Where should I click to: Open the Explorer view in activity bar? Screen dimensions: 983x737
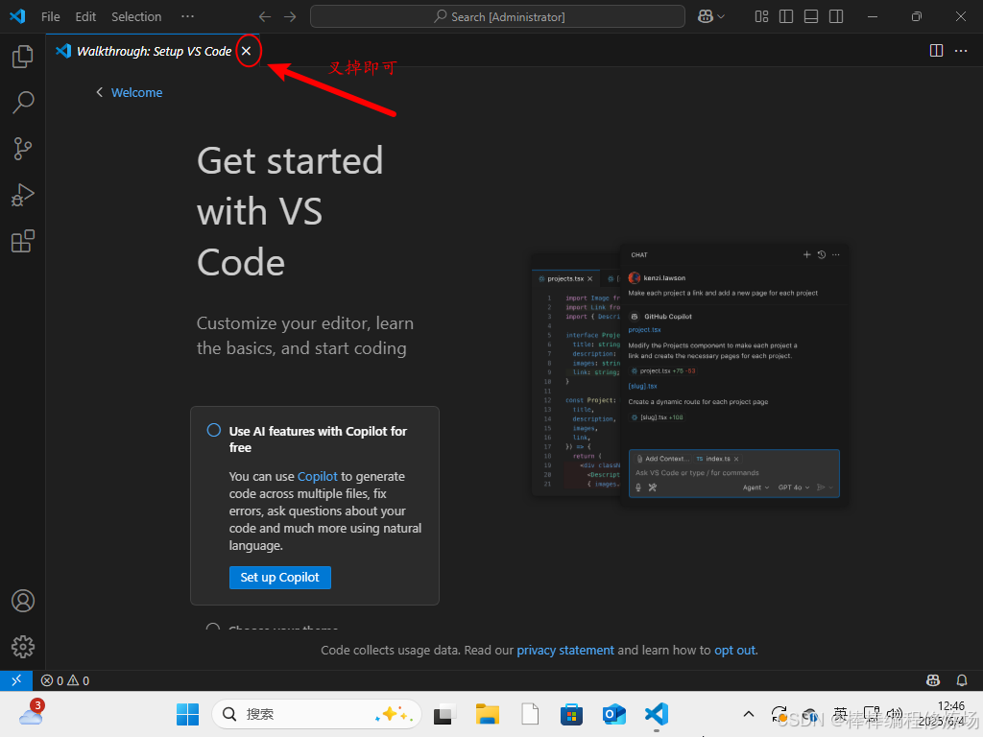[23, 57]
